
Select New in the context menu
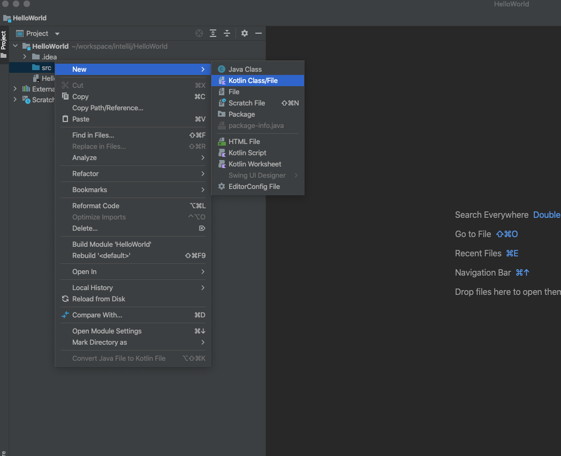point(133,70)
